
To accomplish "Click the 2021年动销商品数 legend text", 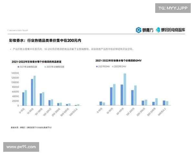I will 28,67.
